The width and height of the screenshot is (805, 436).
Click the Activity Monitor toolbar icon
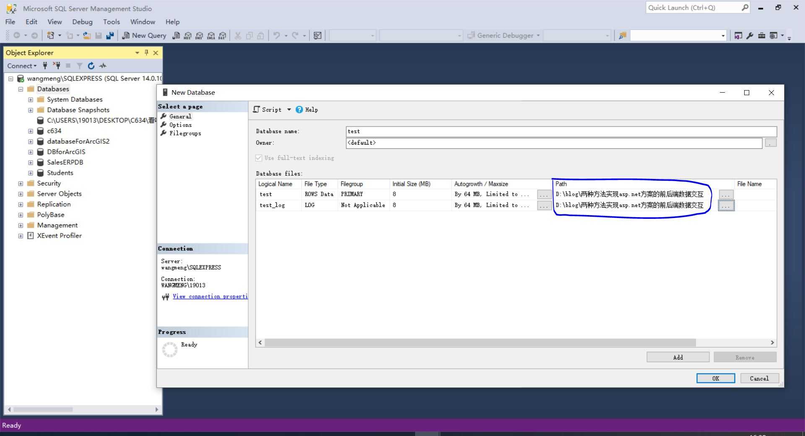point(318,36)
